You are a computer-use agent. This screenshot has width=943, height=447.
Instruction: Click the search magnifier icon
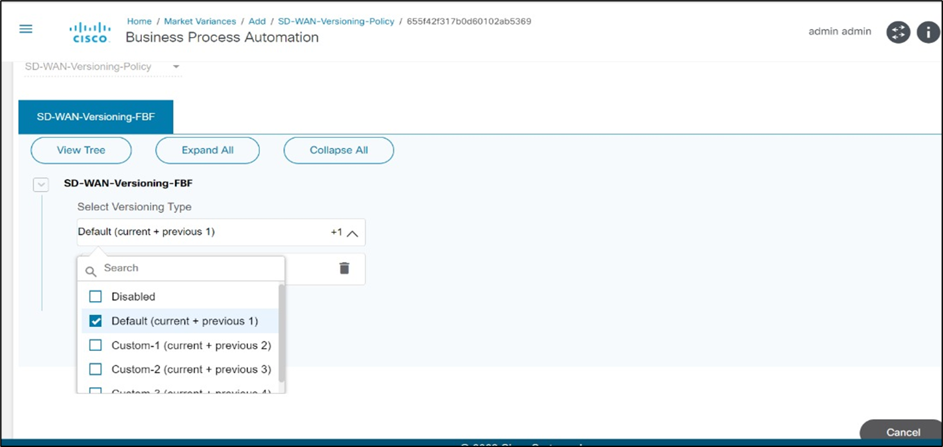pyautogui.click(x=91, y=271)
